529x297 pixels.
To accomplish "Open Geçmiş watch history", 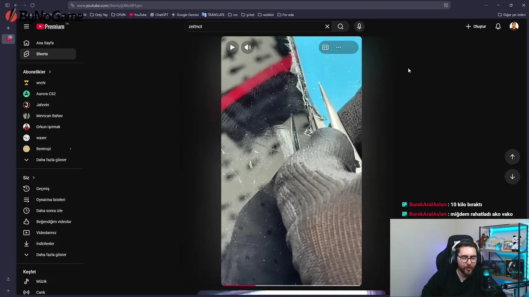I will coord(48,189).
